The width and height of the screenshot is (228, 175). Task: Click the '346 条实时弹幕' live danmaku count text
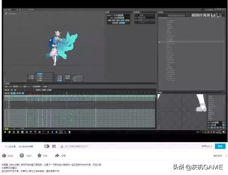pyautogui.click(x=25, y=147)
